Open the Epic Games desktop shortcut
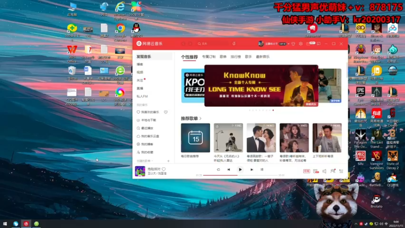 (x=360, y=96)
